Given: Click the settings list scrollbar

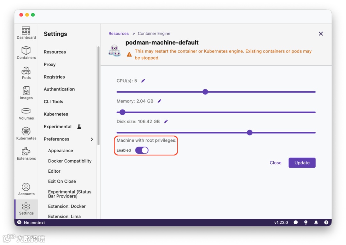Looking at the screenshot, I should point(98,96).
